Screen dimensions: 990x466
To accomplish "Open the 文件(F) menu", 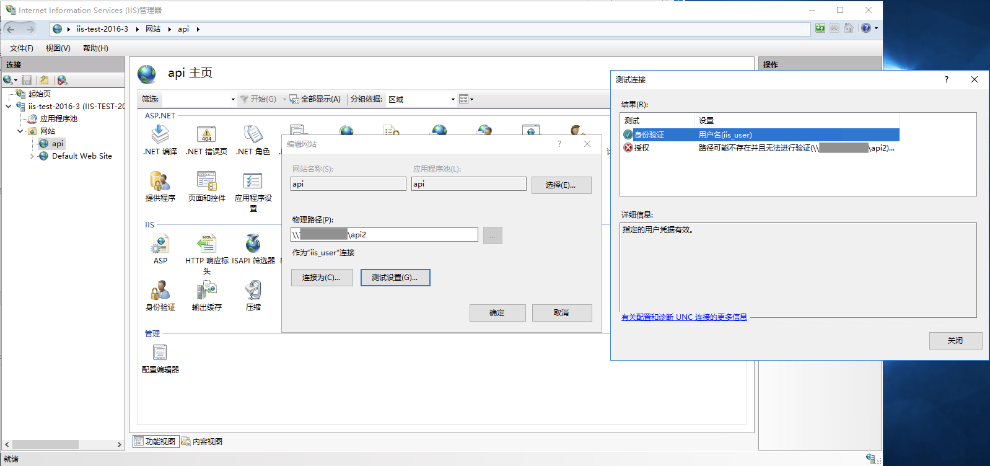I will 22,48.
